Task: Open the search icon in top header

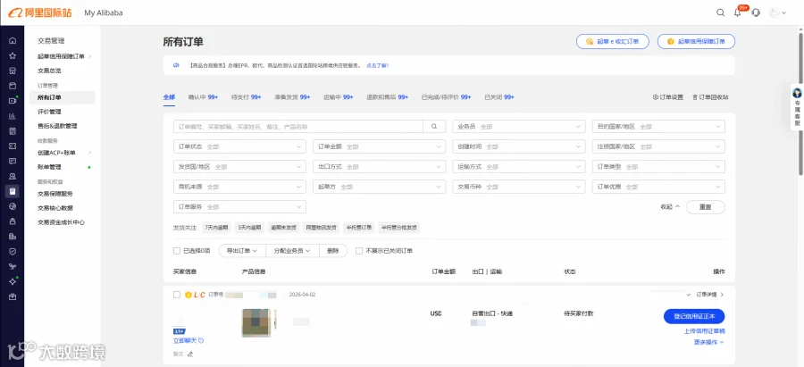Action: point(720,13)
